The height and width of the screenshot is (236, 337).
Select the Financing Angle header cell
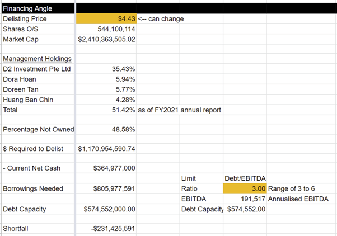point(37,8)
